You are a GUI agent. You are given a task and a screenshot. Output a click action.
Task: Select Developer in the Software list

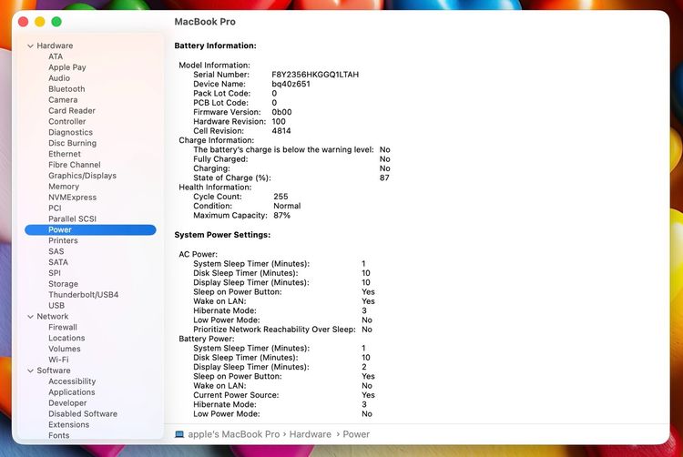(x=67, y=403)
